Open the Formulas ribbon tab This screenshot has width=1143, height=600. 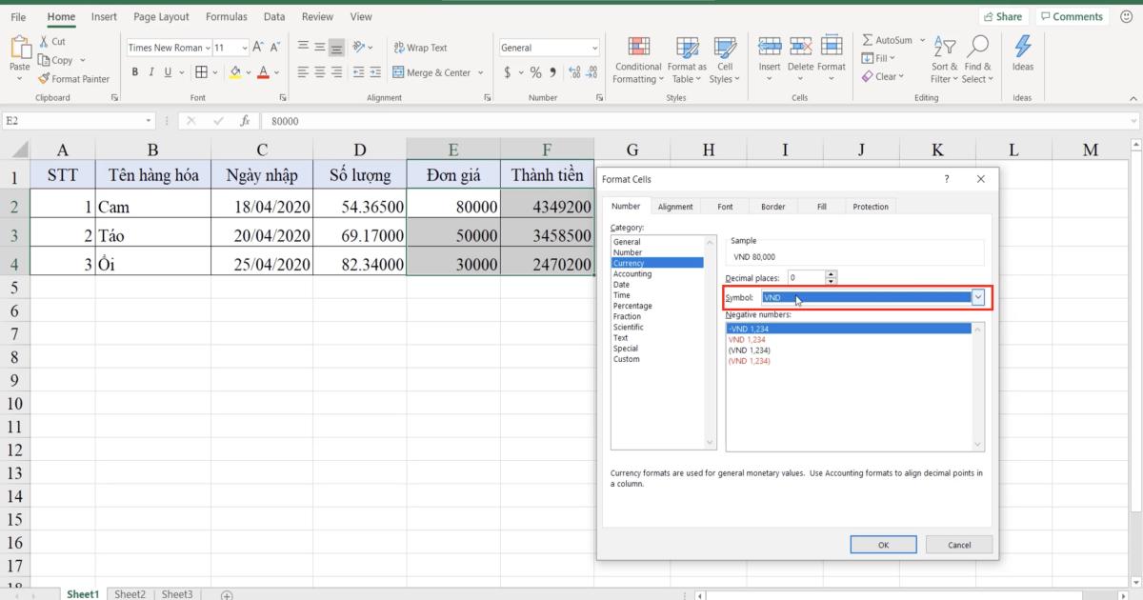[x=226, y=16]
